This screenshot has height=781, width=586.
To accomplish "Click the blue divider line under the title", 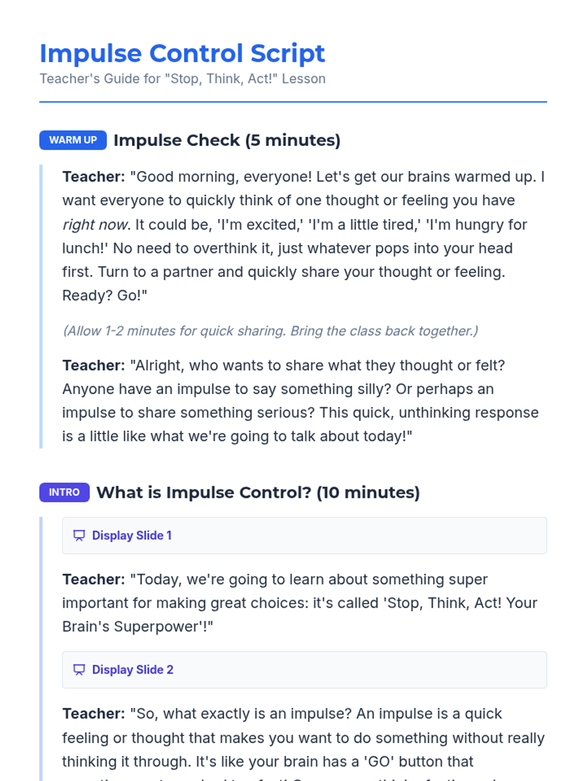I will click(293, 102).
